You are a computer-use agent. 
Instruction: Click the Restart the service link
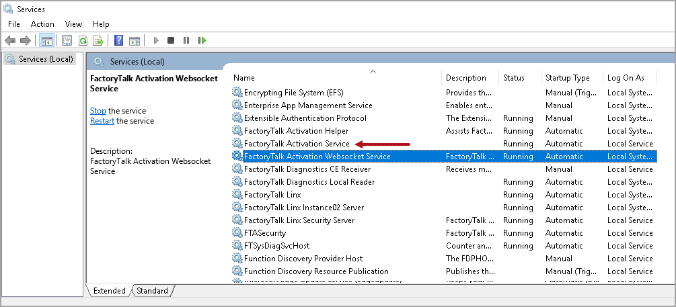click(102, 122)
